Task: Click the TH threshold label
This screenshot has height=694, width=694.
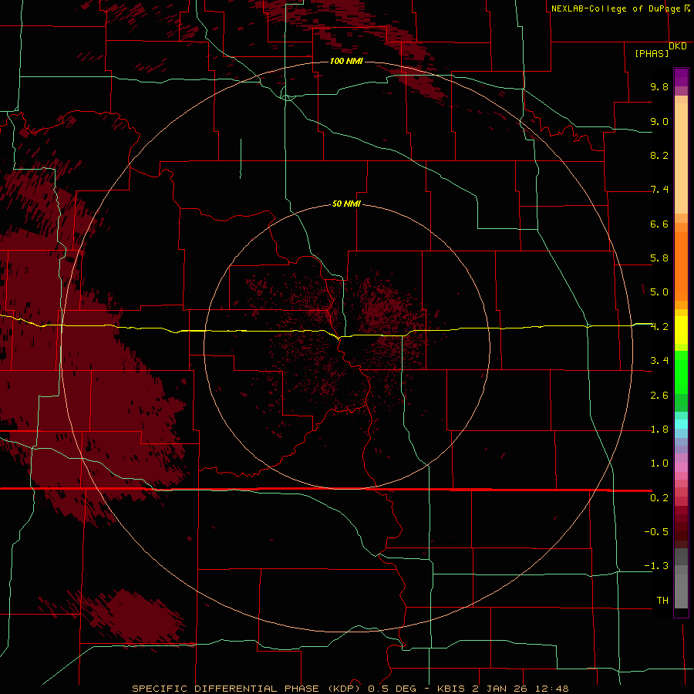Action: [x=662, y=601]
